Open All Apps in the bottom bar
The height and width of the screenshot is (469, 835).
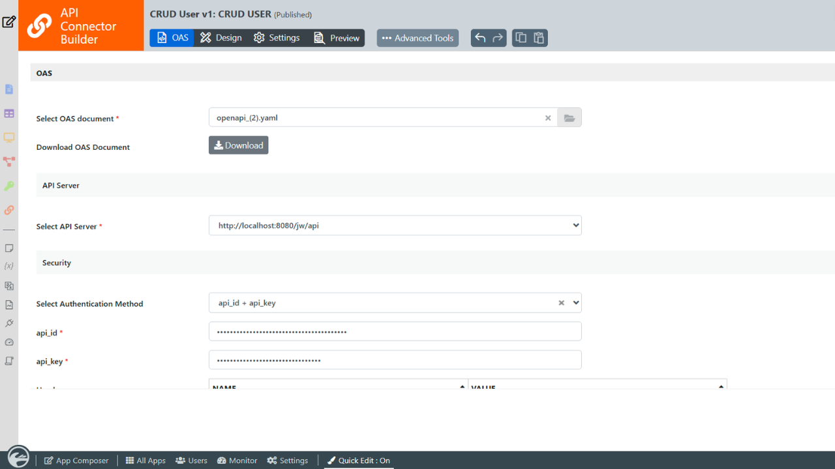(145, 461)
